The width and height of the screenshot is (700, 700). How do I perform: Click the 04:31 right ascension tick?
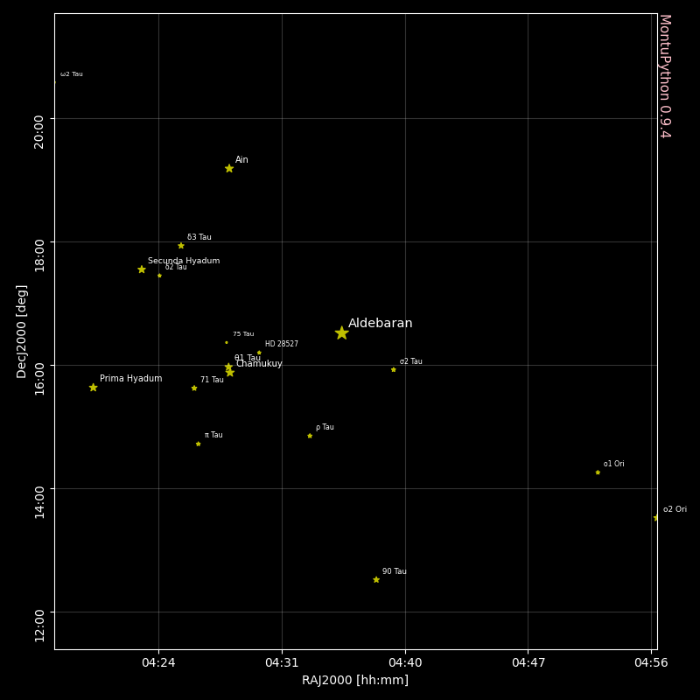[282, 662]
